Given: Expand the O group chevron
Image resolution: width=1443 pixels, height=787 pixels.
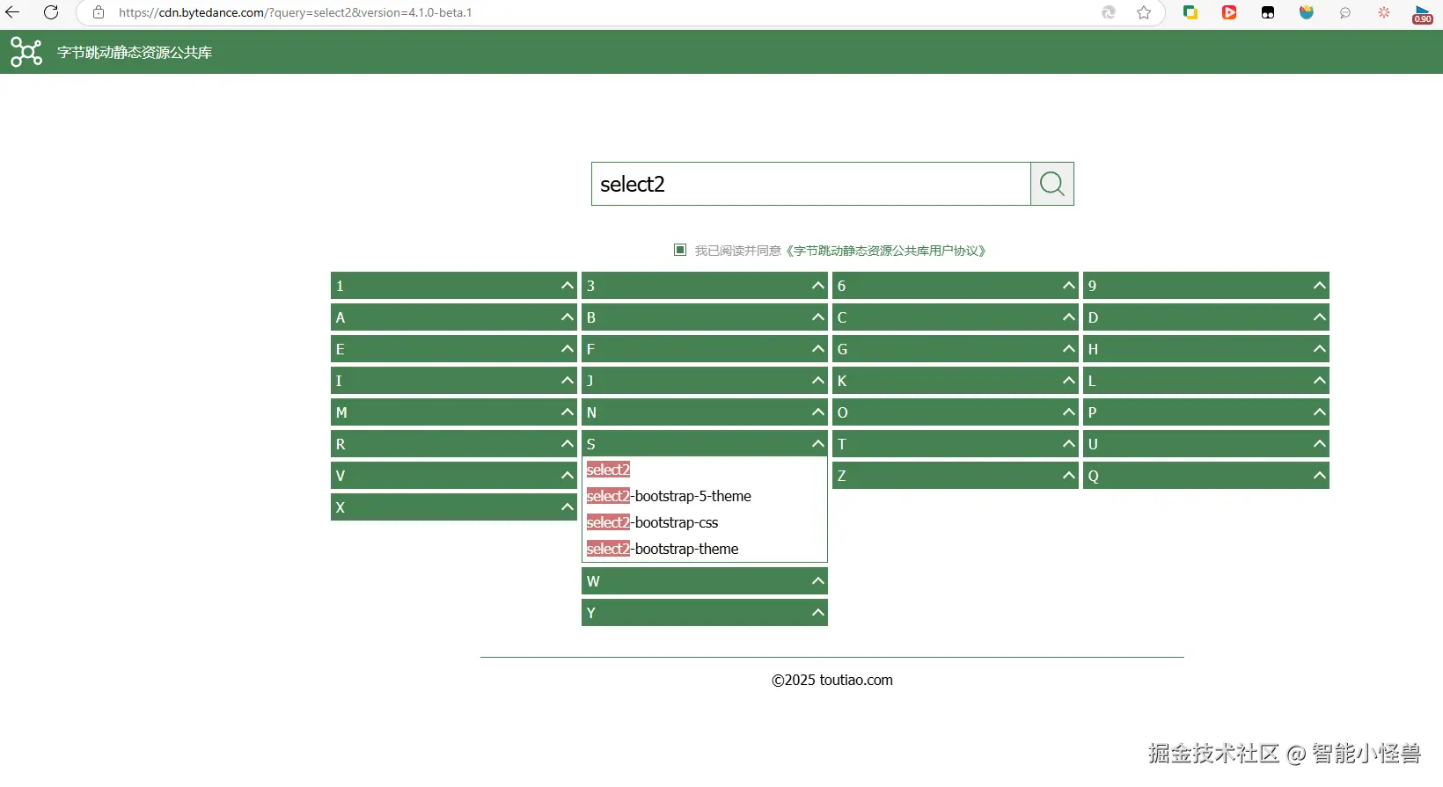Looking at the screenshot, I should (x=1069, y=412).
